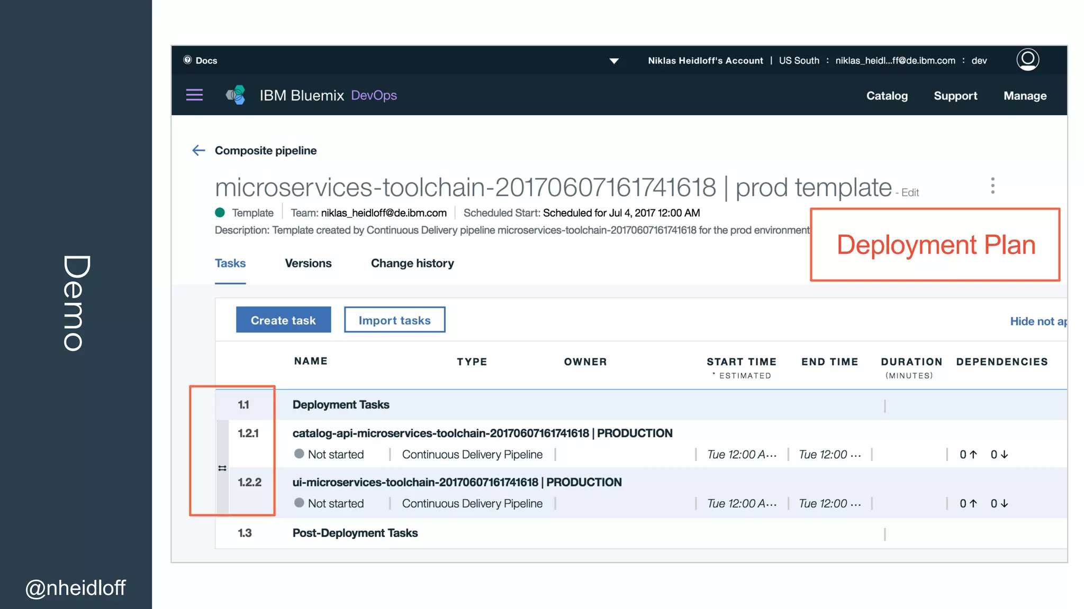This screenshot has height=609, width=1084.
Task: Click the Composite pipeline breadcrumb text
Action: coord(266,151)
